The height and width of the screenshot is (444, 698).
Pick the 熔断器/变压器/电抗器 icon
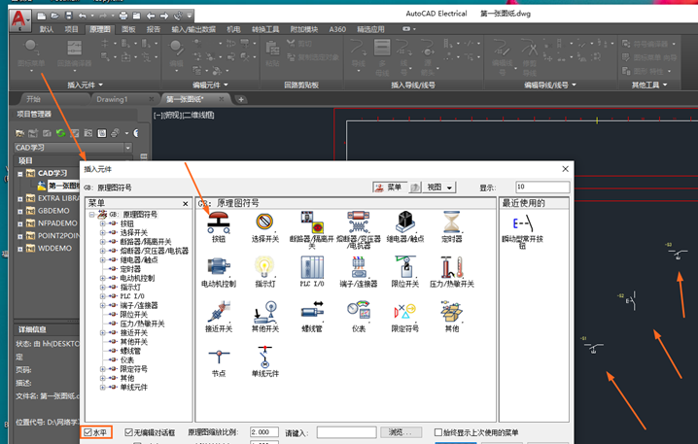point(359,222)
